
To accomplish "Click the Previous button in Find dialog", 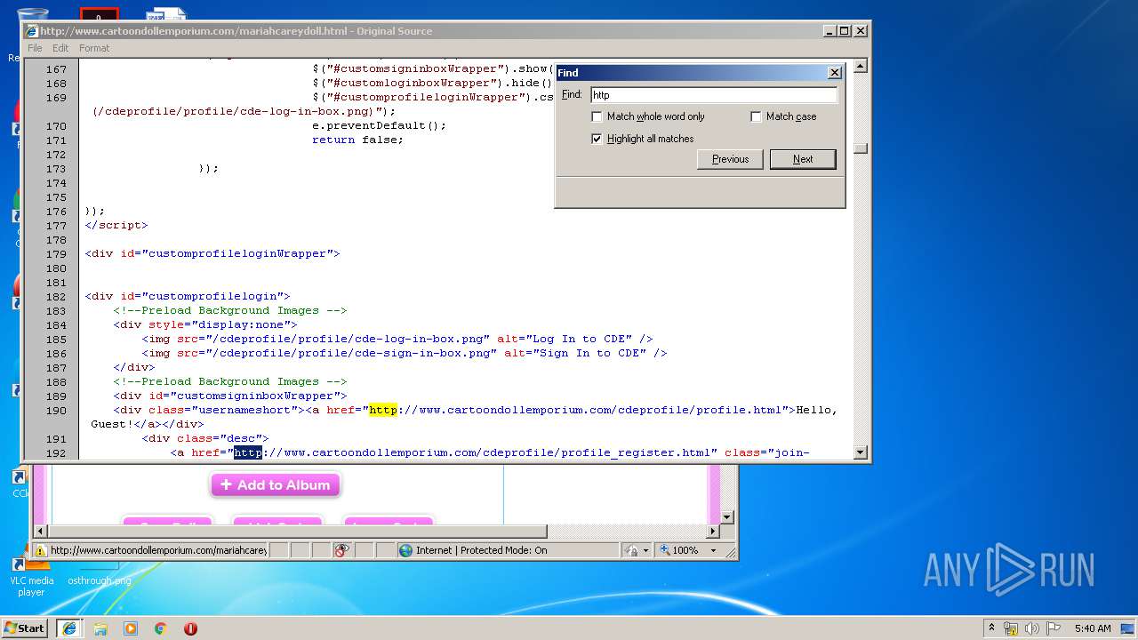I will point(730,159).
